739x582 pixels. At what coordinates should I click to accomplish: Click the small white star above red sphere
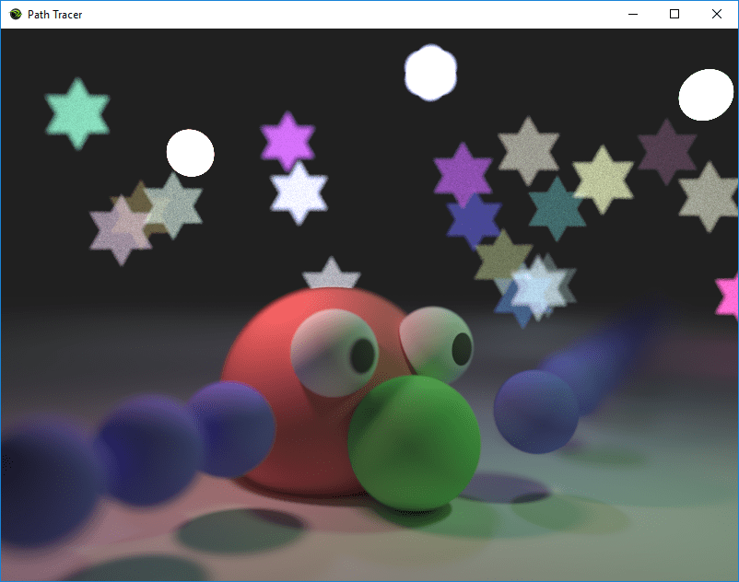point(331,275)
